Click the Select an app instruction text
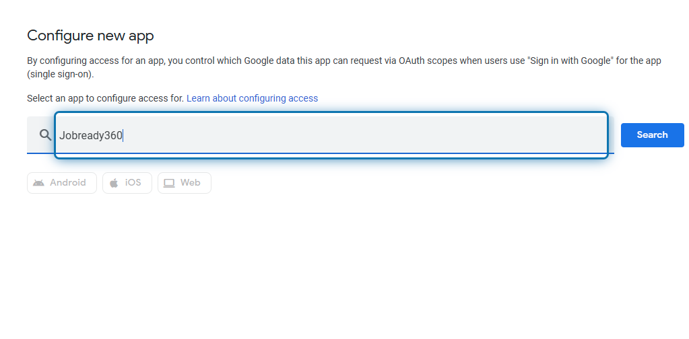The height and width of the screenshot is (339, 689). [106, 98]
